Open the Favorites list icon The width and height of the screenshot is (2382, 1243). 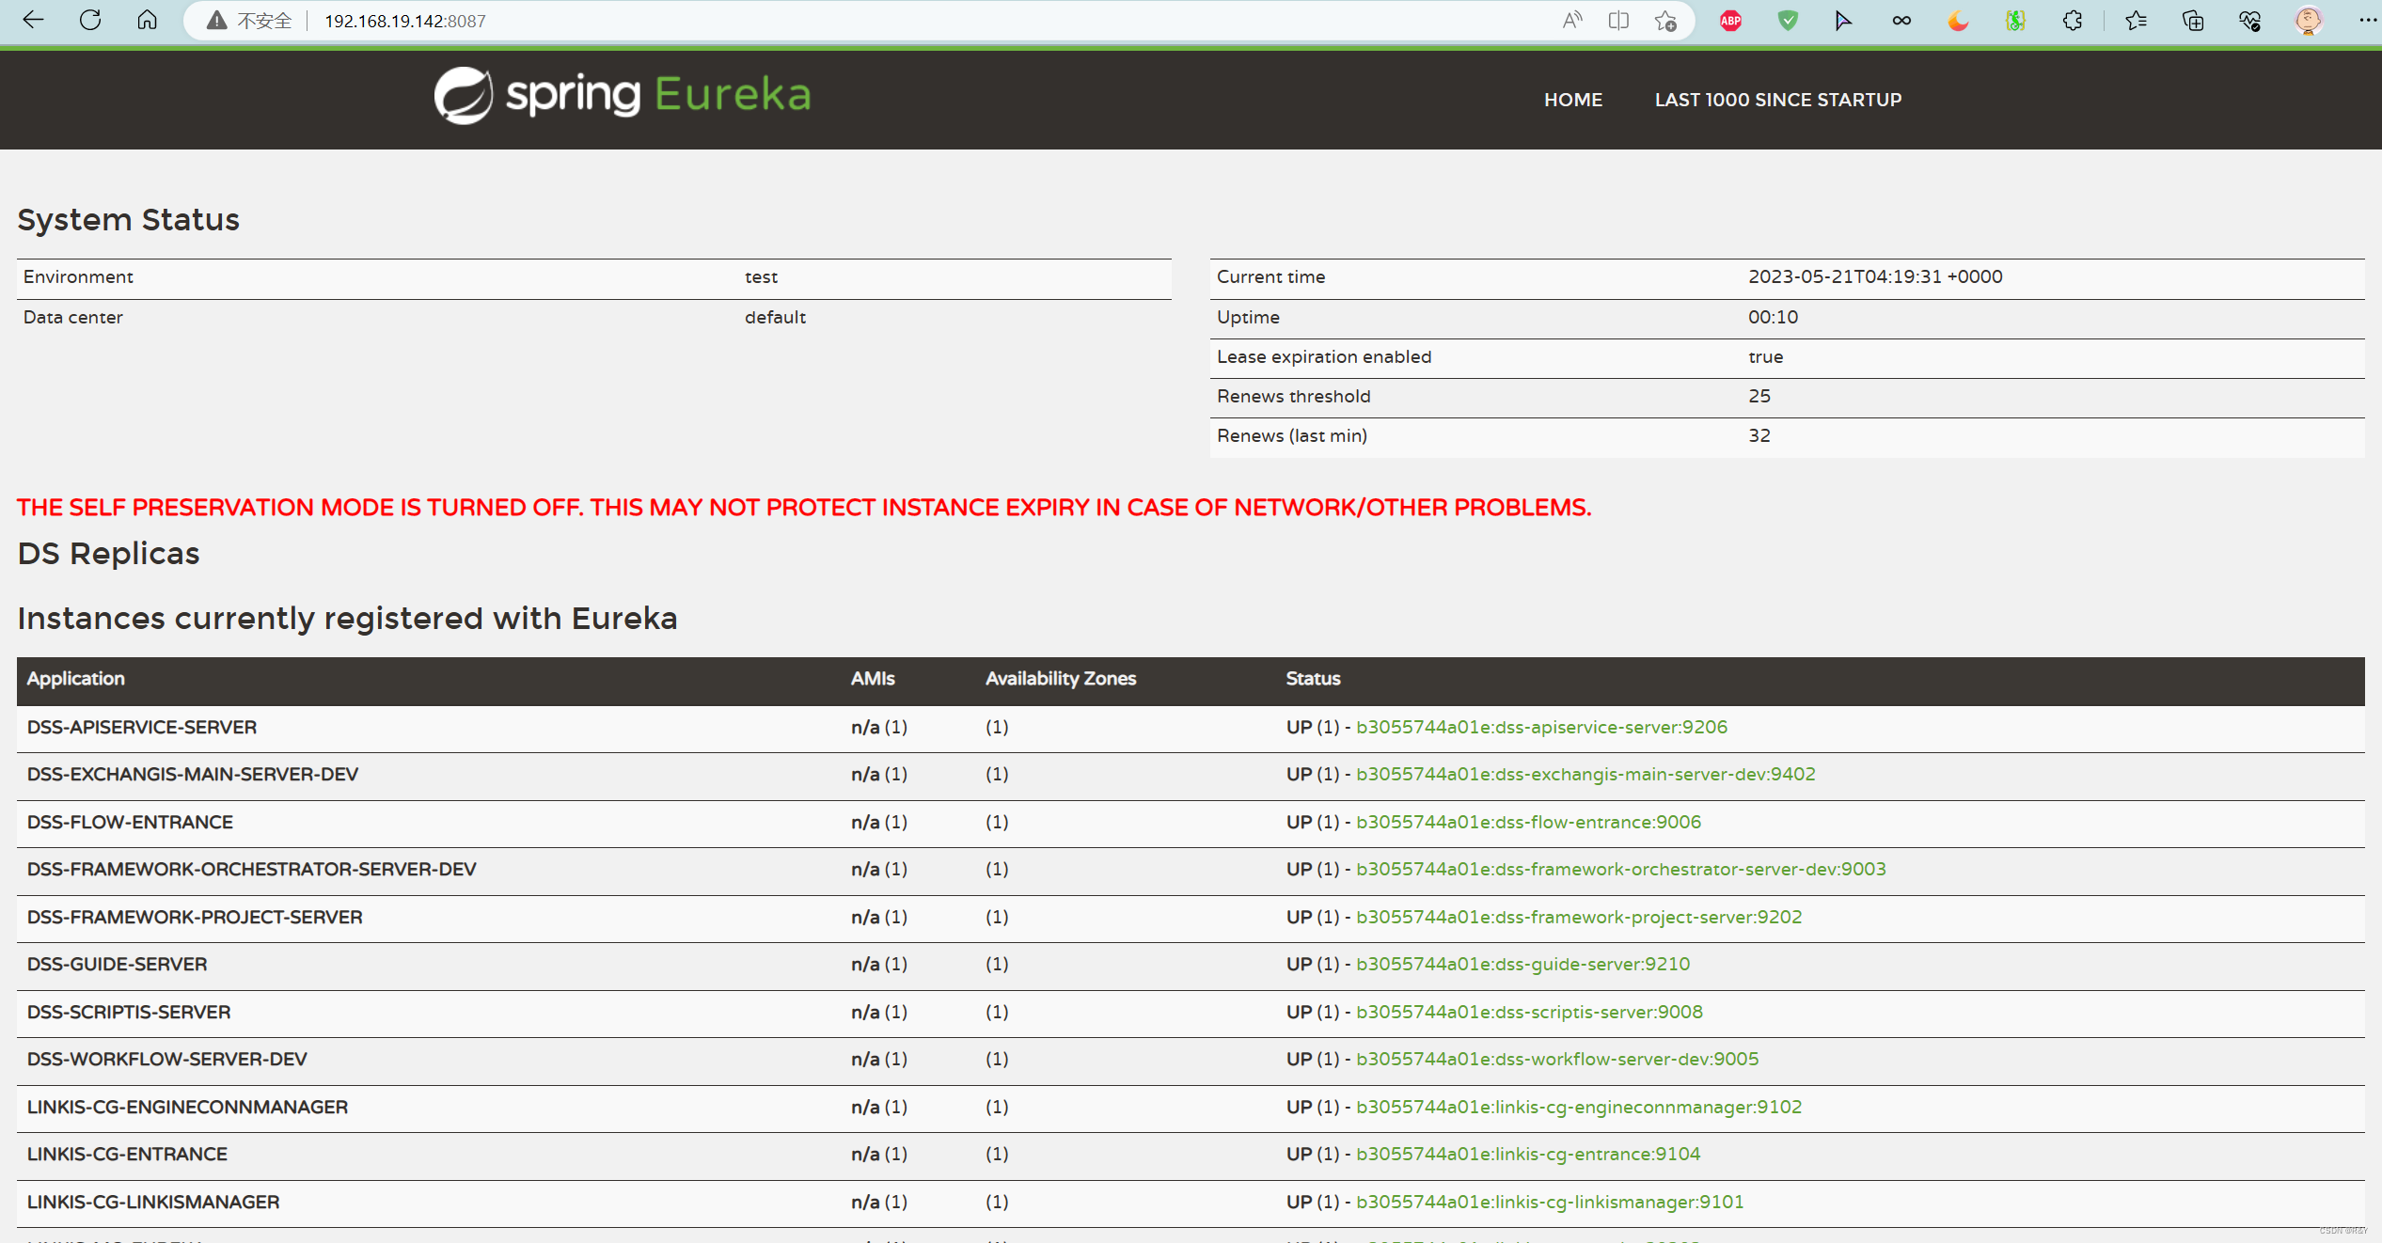pos(2136,21)
